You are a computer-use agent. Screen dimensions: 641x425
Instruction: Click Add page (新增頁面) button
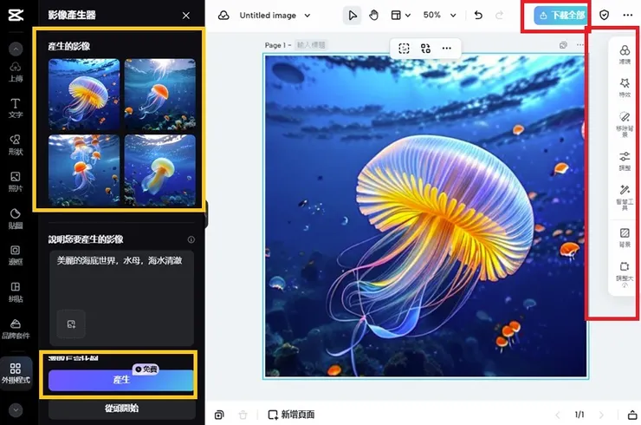(x=291, y=415)
